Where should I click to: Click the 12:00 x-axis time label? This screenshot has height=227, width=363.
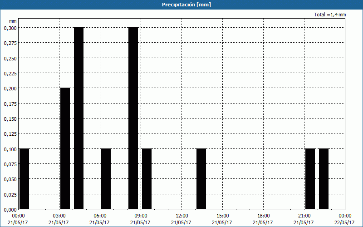point(182,216)
